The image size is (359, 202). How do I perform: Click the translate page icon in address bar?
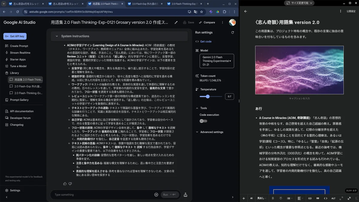tap(196, 12)
